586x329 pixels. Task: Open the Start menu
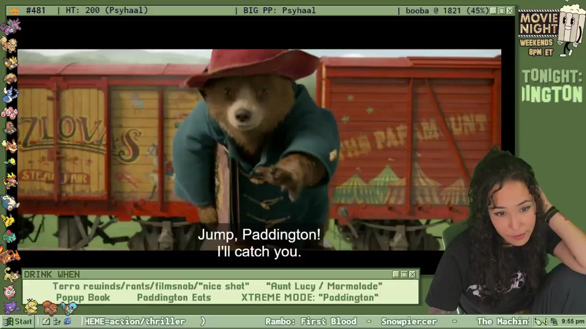tap(17, 321)
